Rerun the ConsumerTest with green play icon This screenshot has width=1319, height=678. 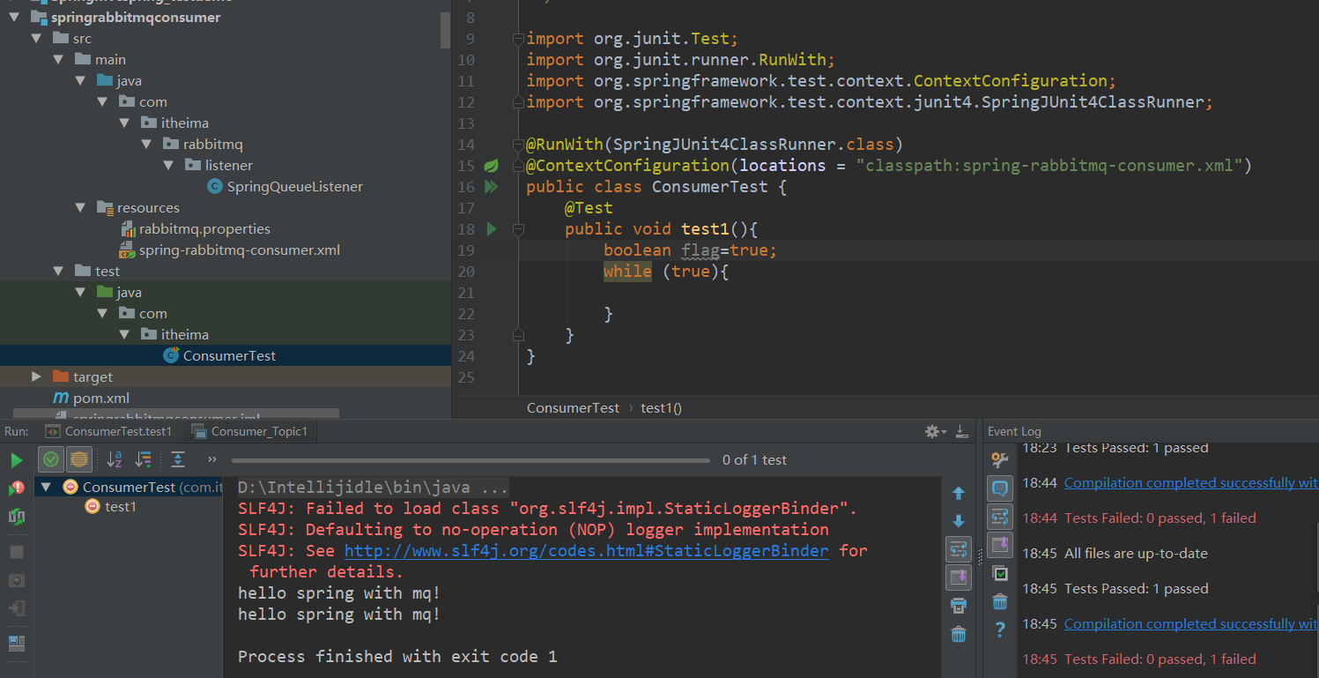pyautogui.click(x=17, y=460)
